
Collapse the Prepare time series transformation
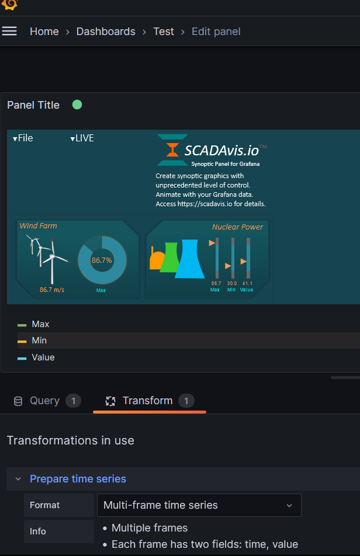(18, 479)
